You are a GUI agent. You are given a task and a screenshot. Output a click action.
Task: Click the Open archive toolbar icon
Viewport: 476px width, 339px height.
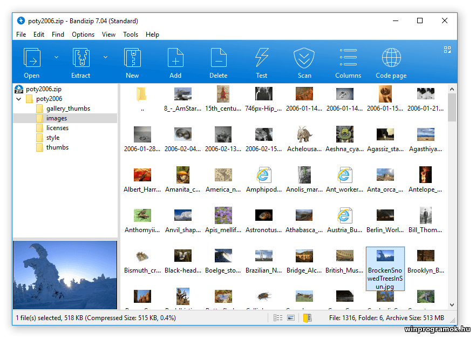click(32, 58)
